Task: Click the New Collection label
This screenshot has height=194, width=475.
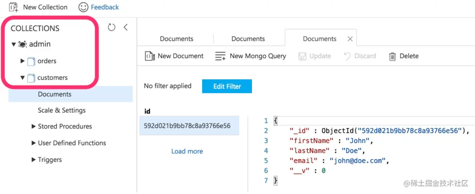Action: coord(45,7)
